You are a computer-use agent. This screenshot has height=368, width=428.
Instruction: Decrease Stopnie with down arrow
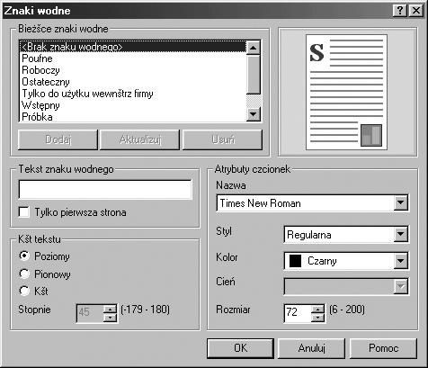pos(111,318)
